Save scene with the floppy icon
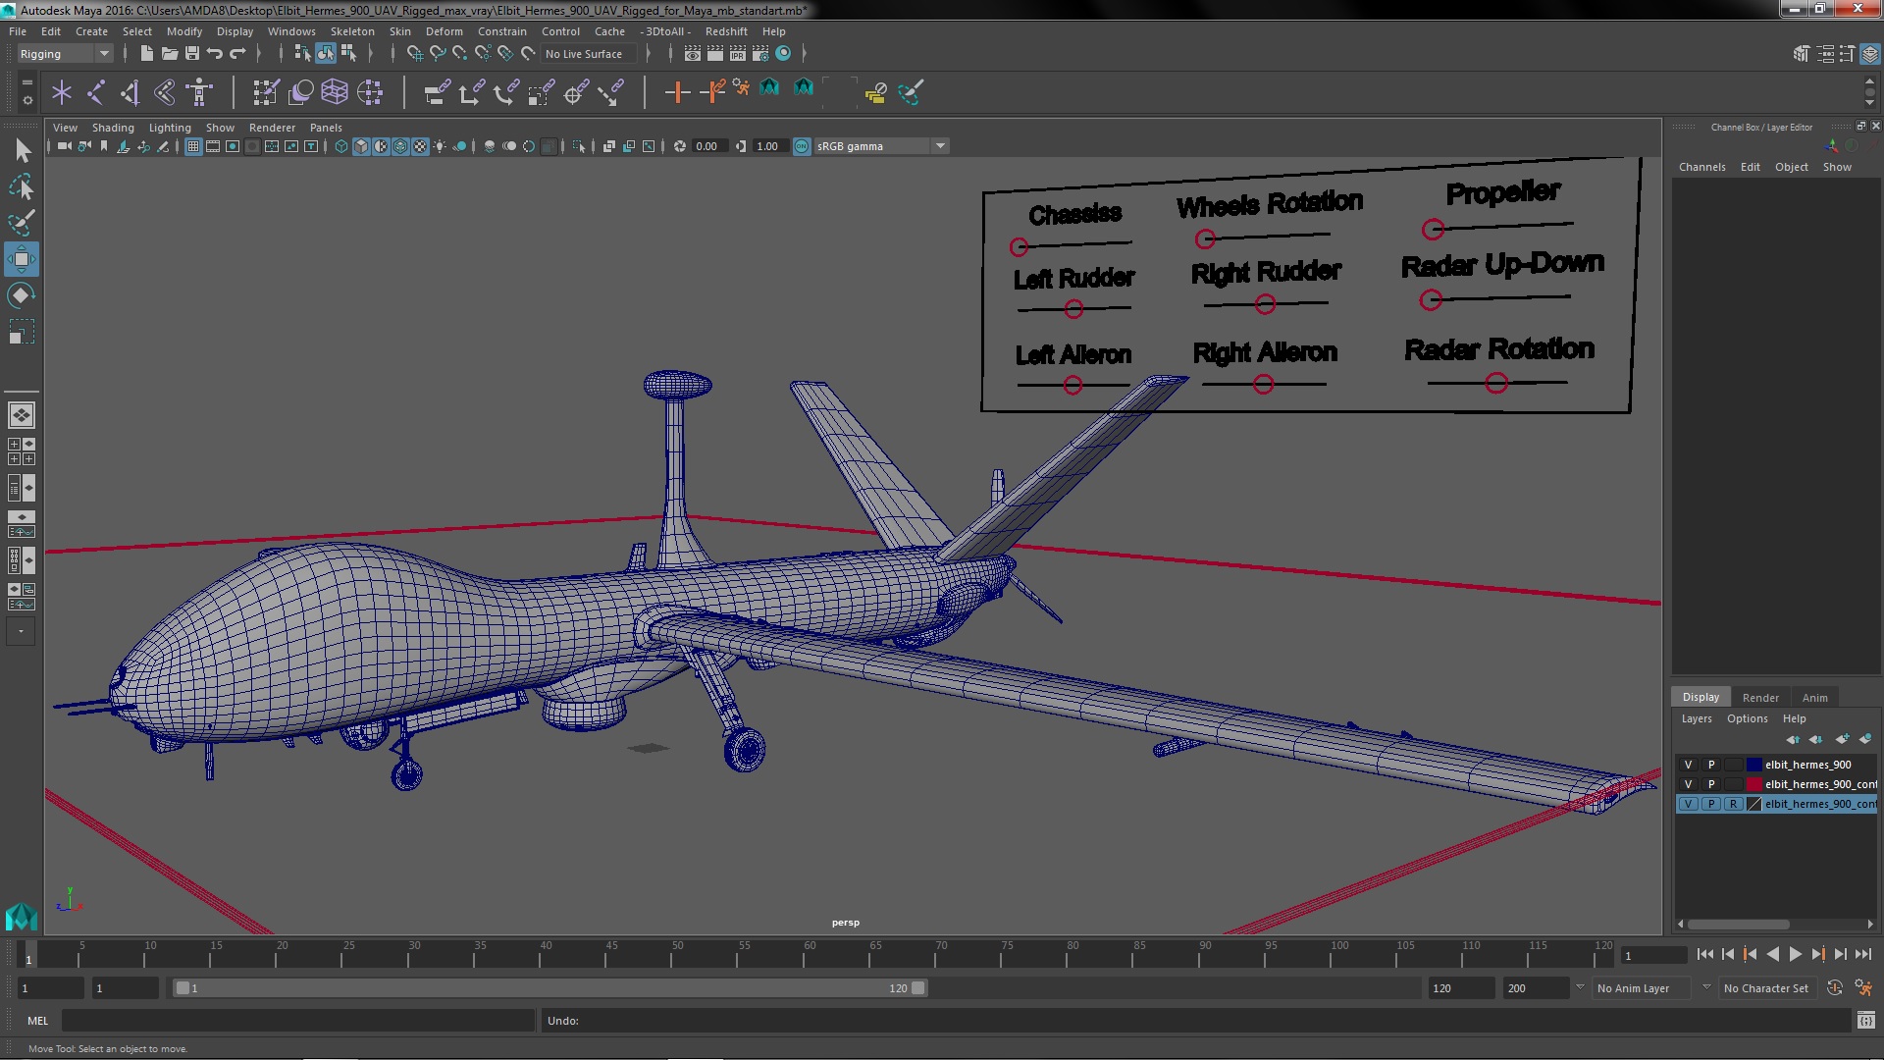The width and height of the screenshot is (1884, 1060). (x=192, y=54)
